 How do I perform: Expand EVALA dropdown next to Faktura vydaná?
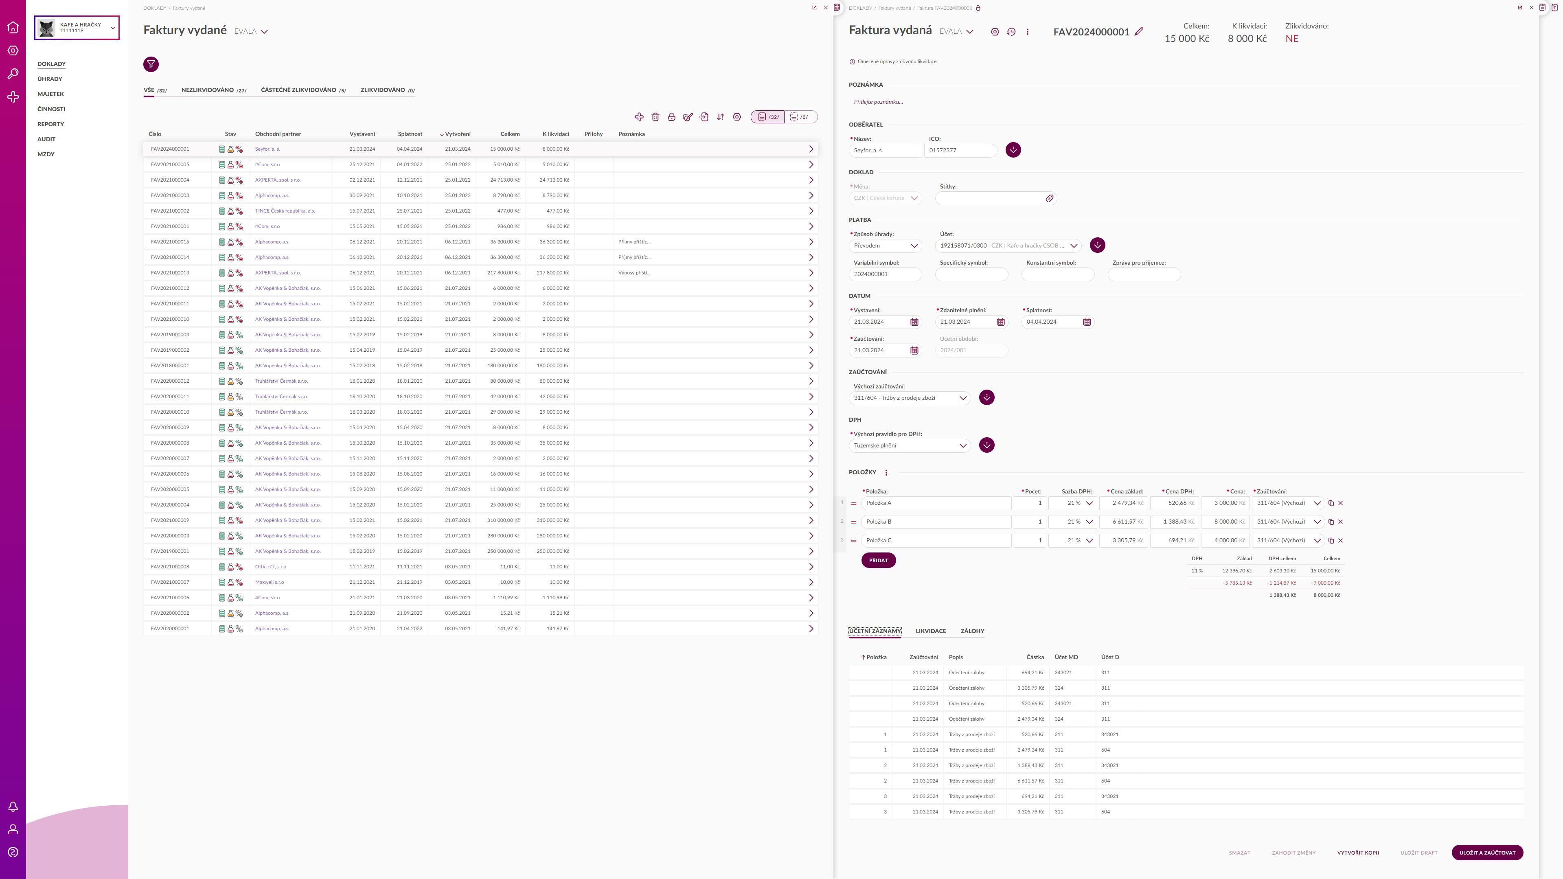pyautogui.click(x=956, y=31)
